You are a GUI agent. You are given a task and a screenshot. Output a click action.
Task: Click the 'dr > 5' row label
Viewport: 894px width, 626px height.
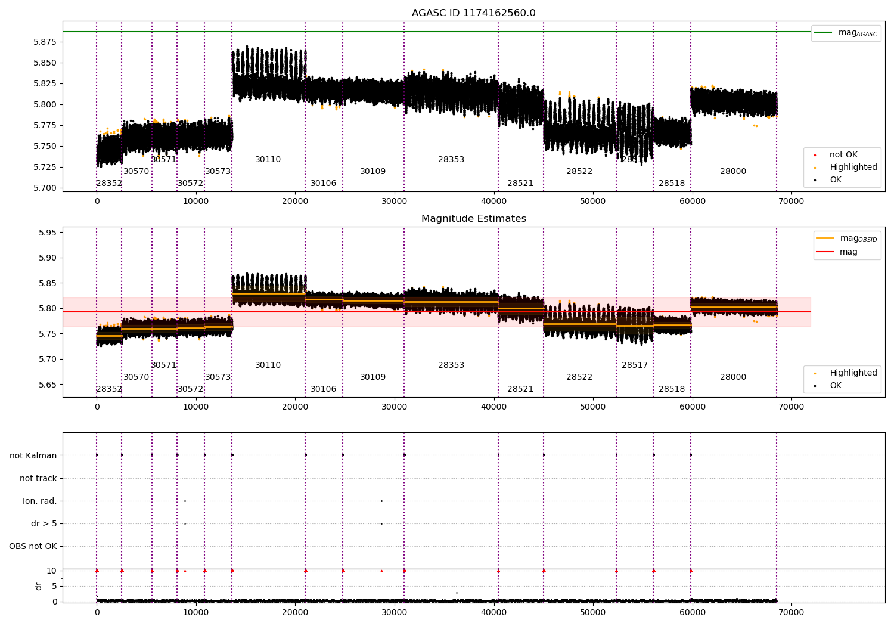[x=44, y=524]
